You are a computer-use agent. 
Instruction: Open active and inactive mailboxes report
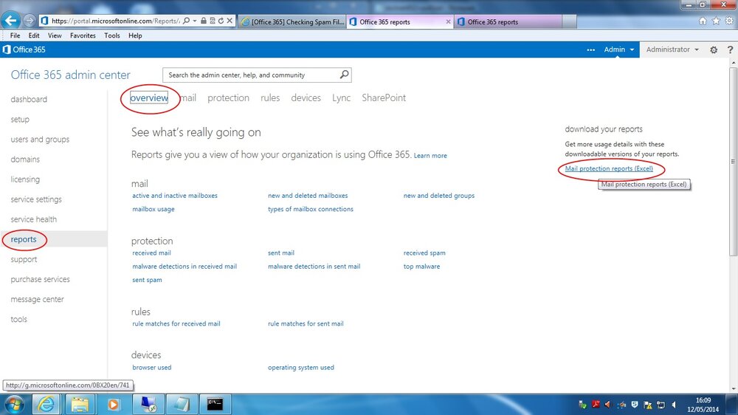[x=175, y=196]
